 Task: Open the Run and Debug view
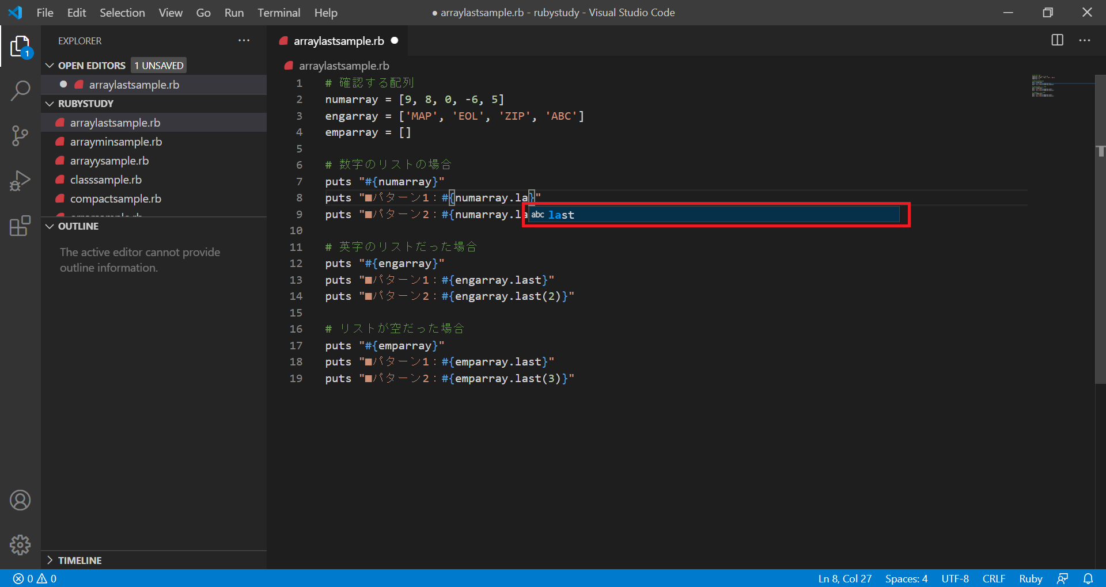pos(20,181)
